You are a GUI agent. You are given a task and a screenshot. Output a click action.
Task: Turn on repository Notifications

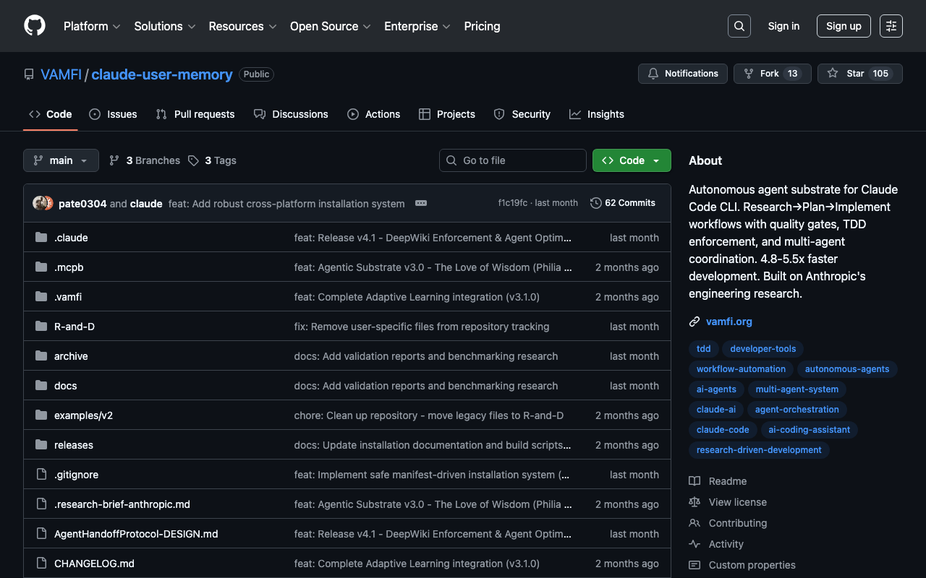coord(683,74)
